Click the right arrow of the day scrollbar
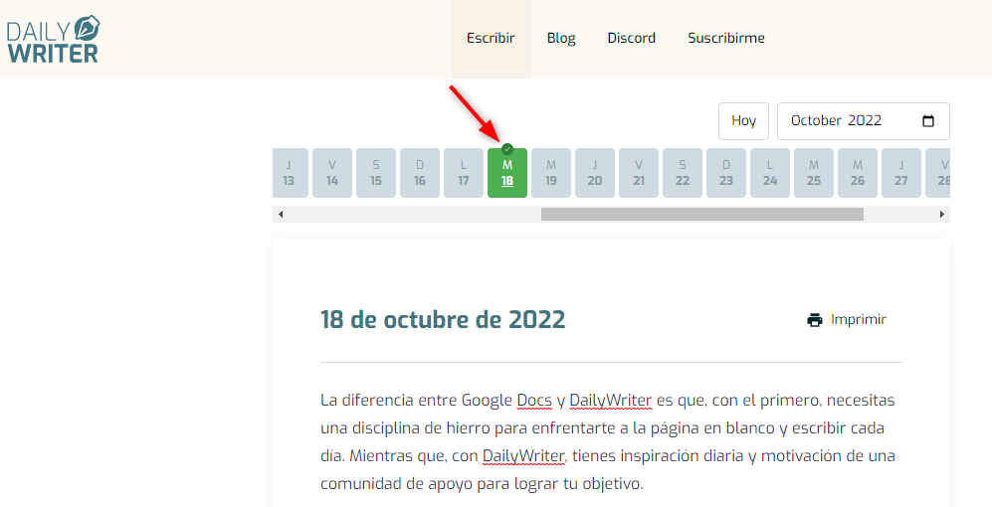The width and height of the screenshot is (992, 507). (942, 215)
